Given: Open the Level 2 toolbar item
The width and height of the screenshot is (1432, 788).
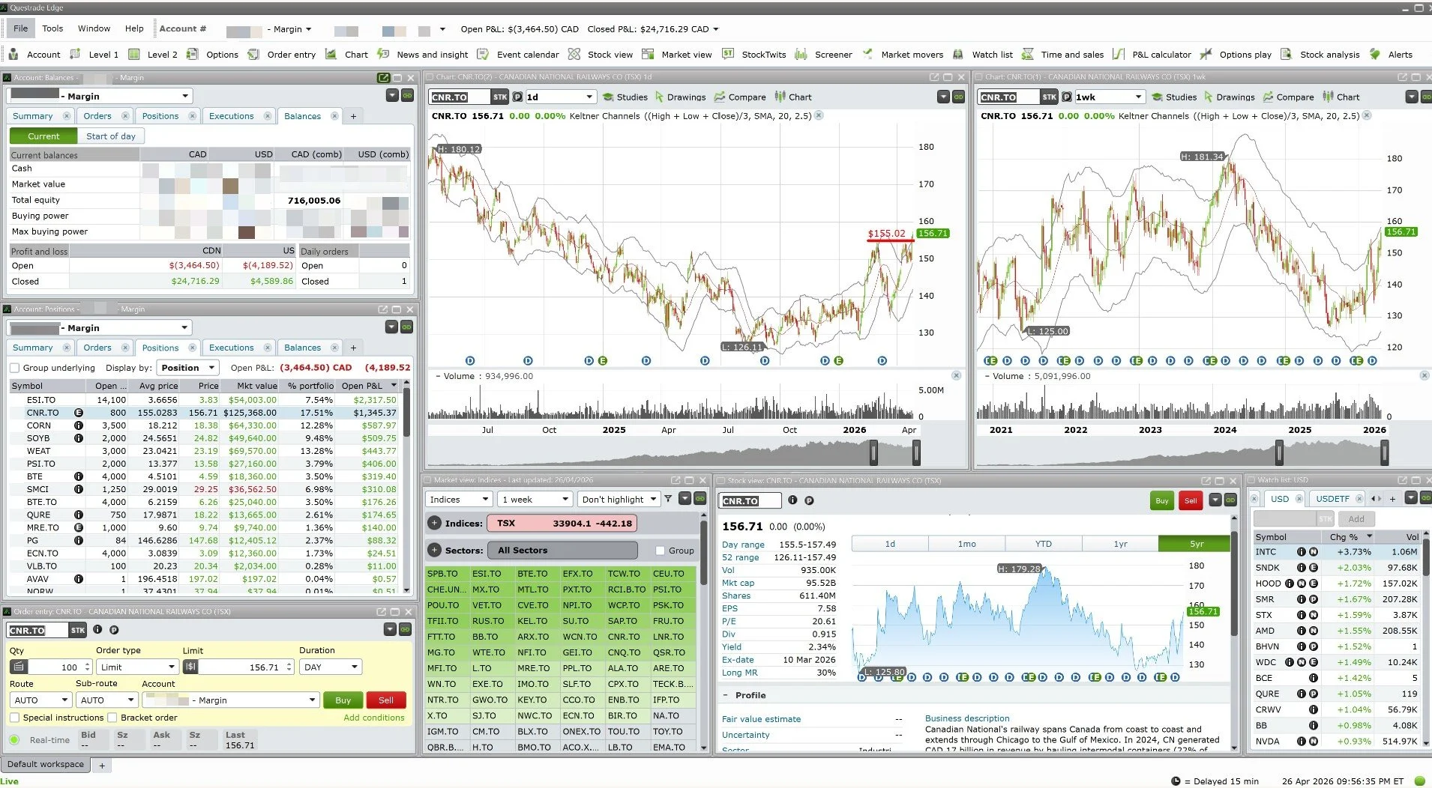Looking at the screenshot, I should 153,54.
